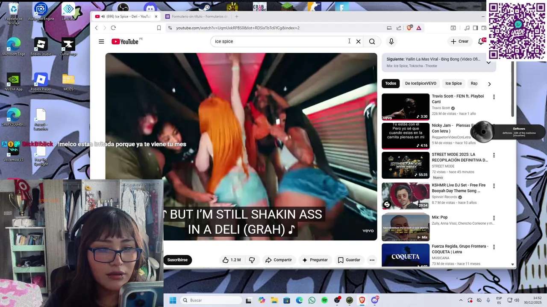Open volume control in system tray

click(517, 300)
